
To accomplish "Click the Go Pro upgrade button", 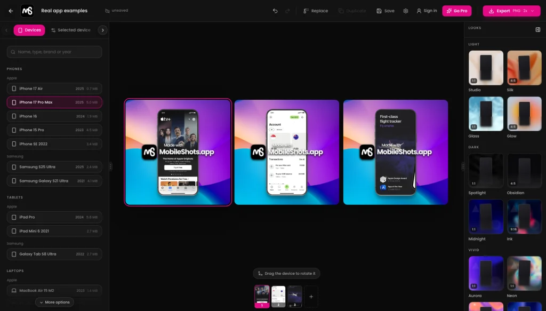I will click(457, 11).
